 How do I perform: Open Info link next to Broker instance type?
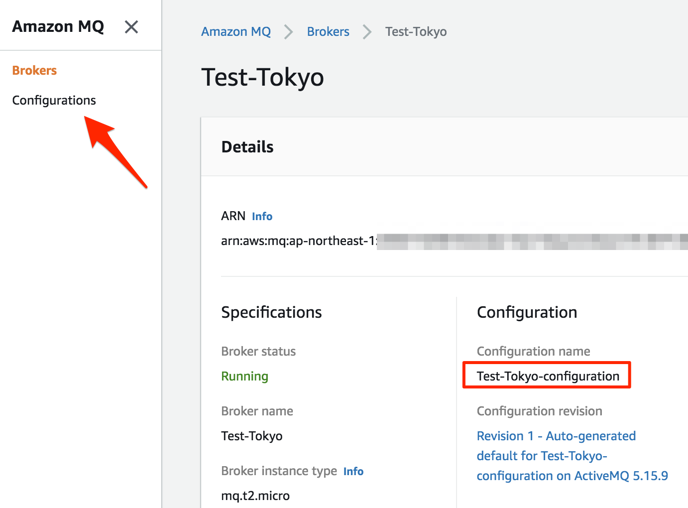pyautogui.click(x=353, y=471)
